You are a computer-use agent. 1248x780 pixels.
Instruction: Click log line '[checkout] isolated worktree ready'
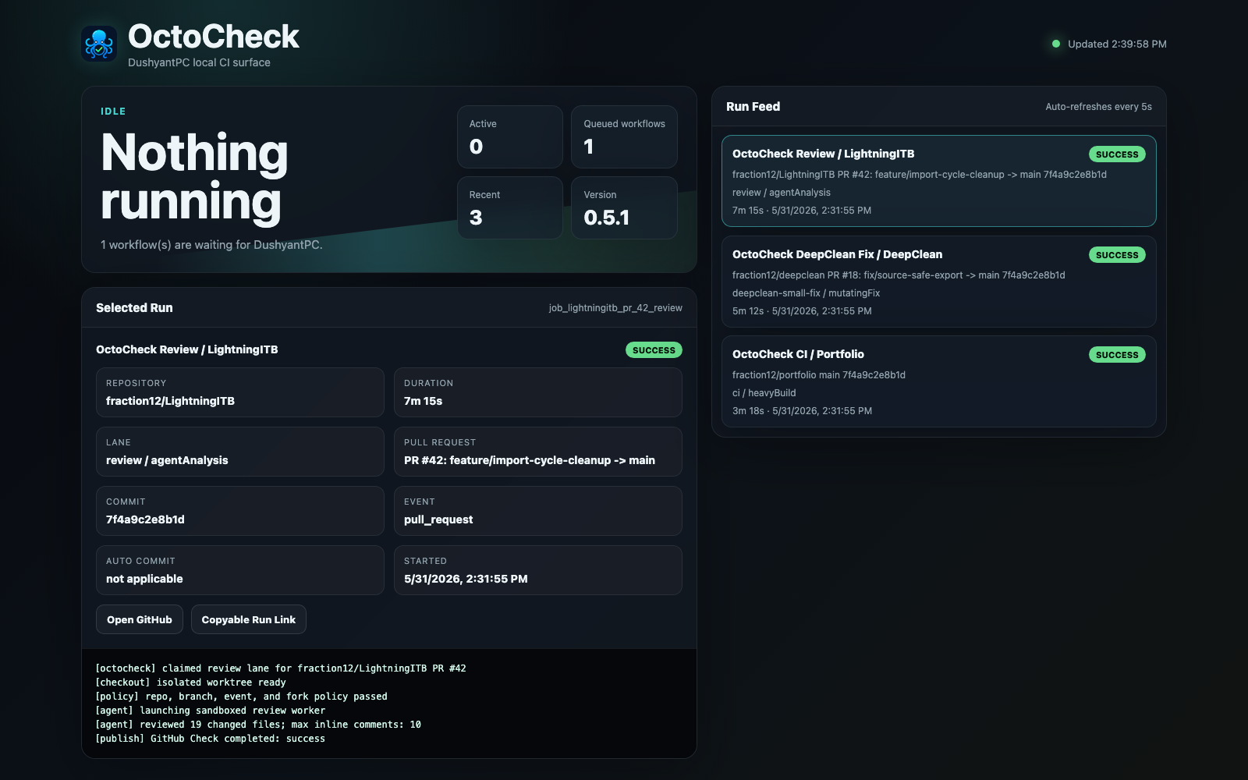pyautogui.click(x=190, y=682)
